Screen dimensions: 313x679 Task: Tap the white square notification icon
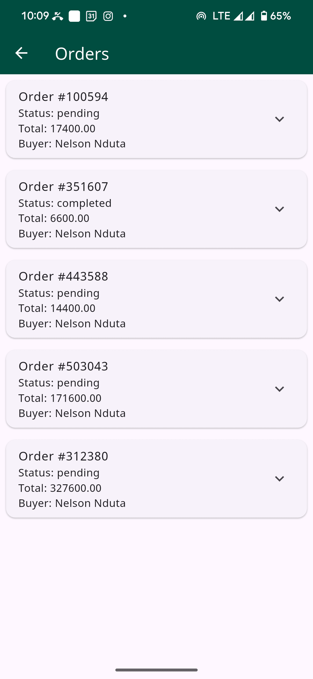(74, 16)
